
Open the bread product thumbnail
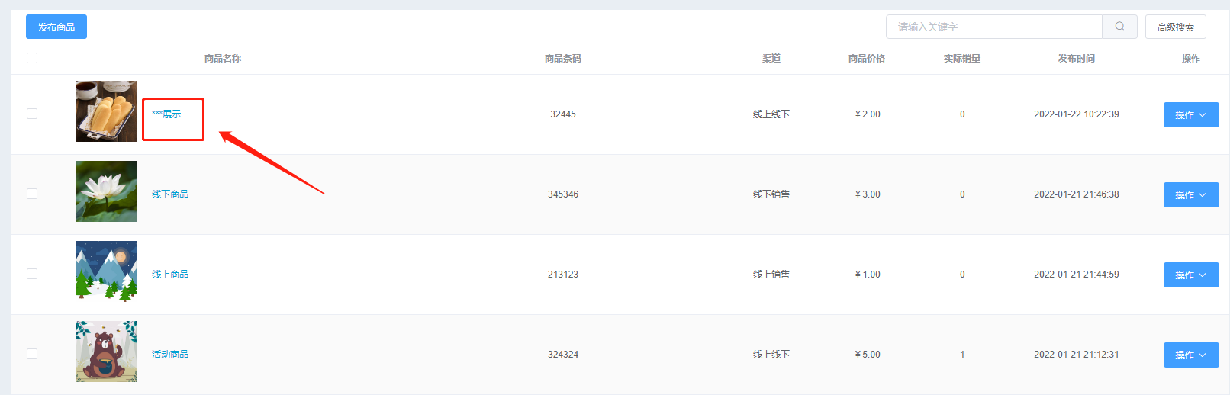point(106,111)
